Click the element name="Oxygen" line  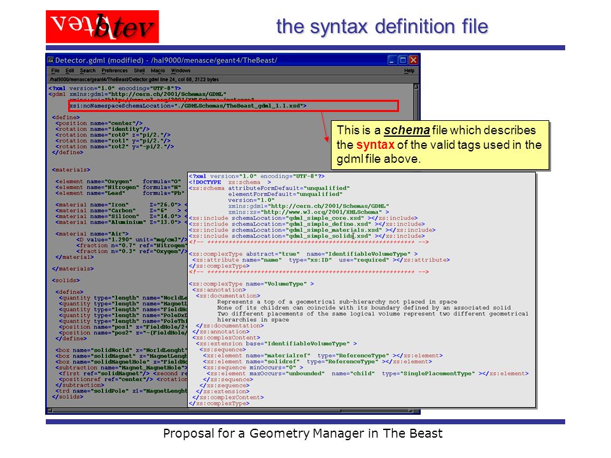pos(118,181)
